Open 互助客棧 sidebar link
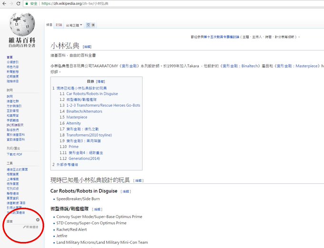 pos(12,111)
